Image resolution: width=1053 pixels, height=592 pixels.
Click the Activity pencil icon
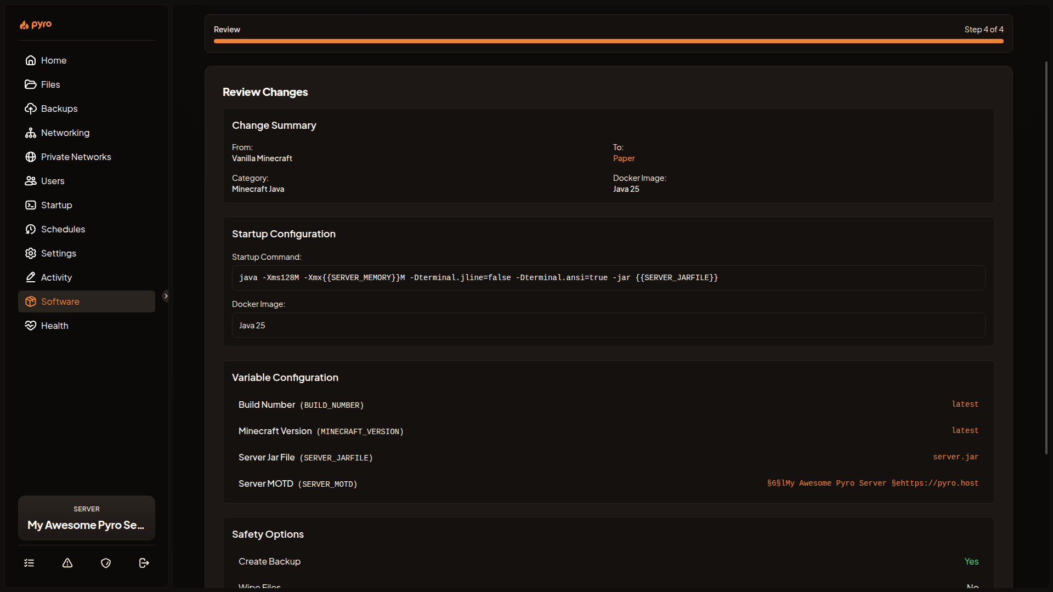pos(31,277)
